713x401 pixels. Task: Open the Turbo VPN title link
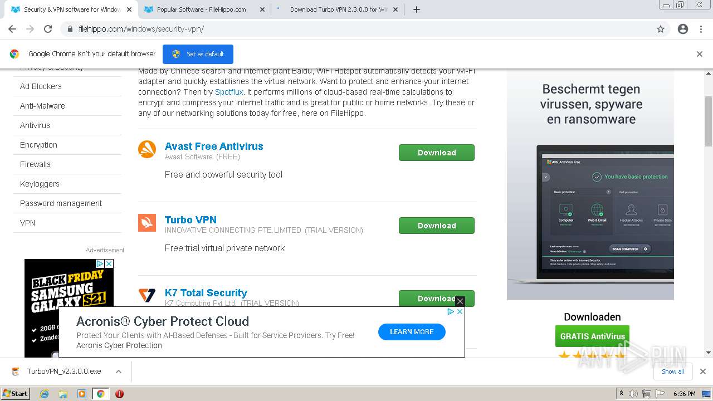click(x=191, y=220)
